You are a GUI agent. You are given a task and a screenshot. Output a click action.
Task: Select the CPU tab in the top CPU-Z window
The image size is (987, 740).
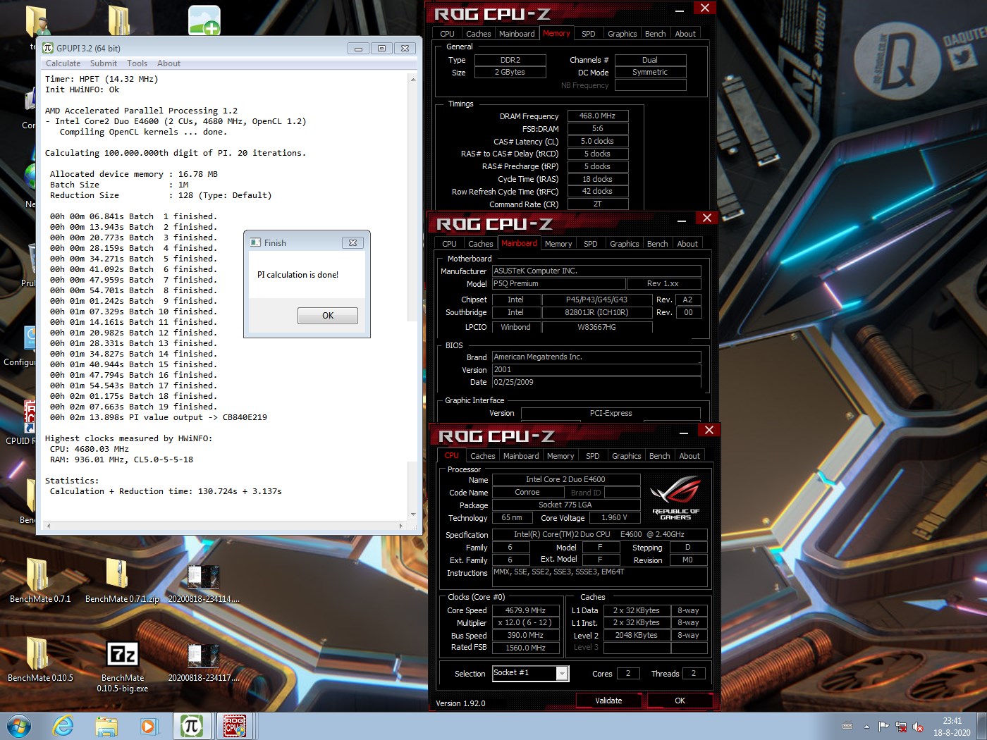click(x=448, y=34)
